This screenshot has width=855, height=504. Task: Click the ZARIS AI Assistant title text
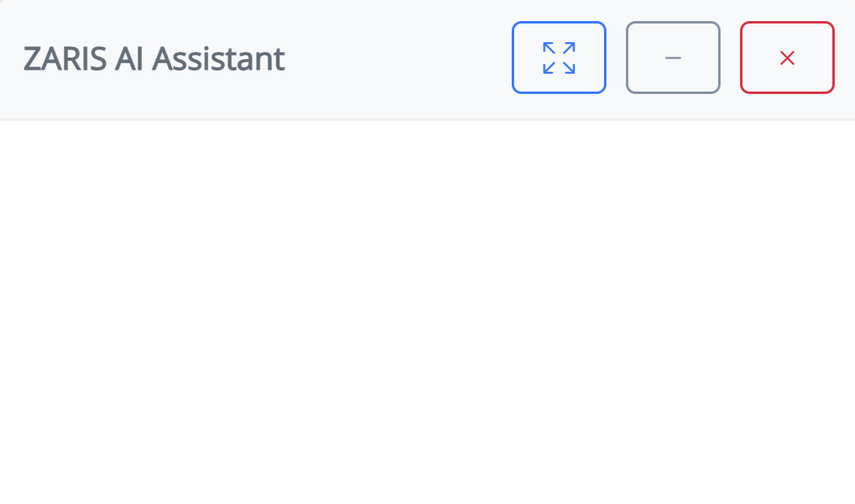pyautogui.click(x=154, y=58)
